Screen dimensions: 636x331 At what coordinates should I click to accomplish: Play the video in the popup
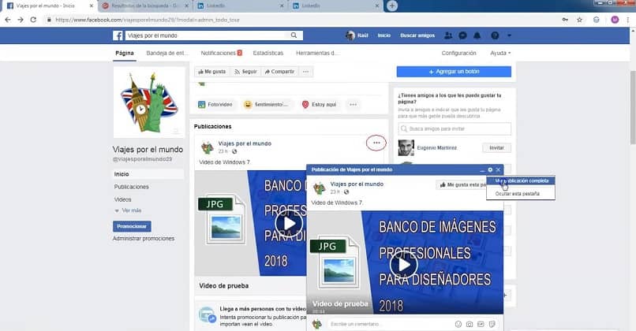click(403, 265)
